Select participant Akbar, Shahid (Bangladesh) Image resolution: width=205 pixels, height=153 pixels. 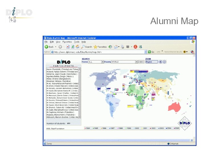[59, 79]
